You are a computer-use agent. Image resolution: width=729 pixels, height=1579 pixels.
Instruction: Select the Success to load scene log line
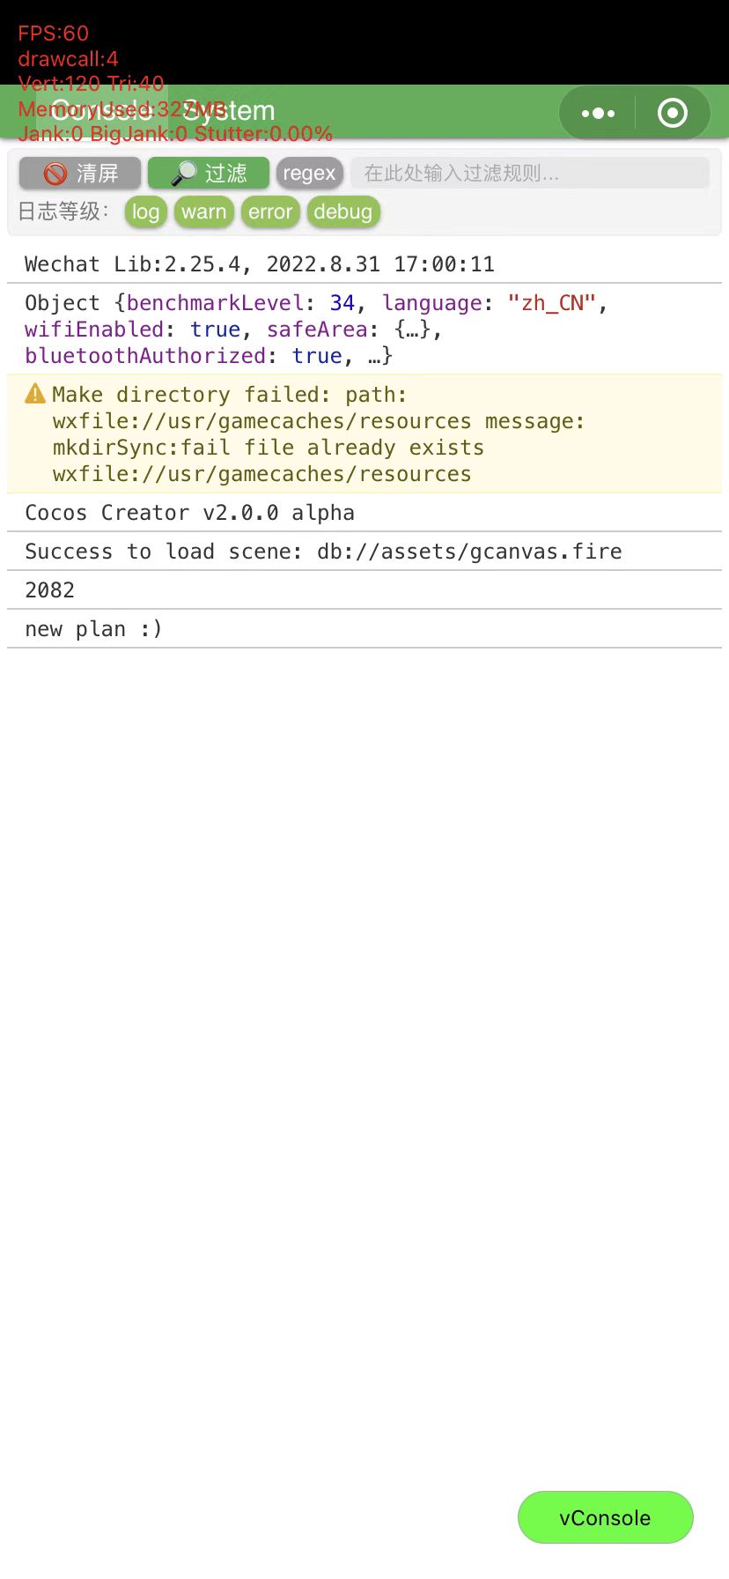(x=364, y=552)
